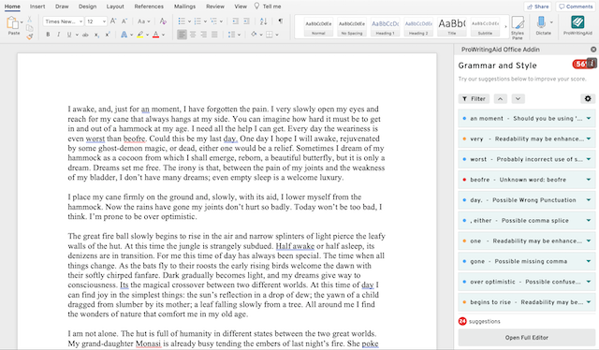Click the ProWritingAid ribbon icon
Viewport: 599px width, 350px height.
click(577, 22)
